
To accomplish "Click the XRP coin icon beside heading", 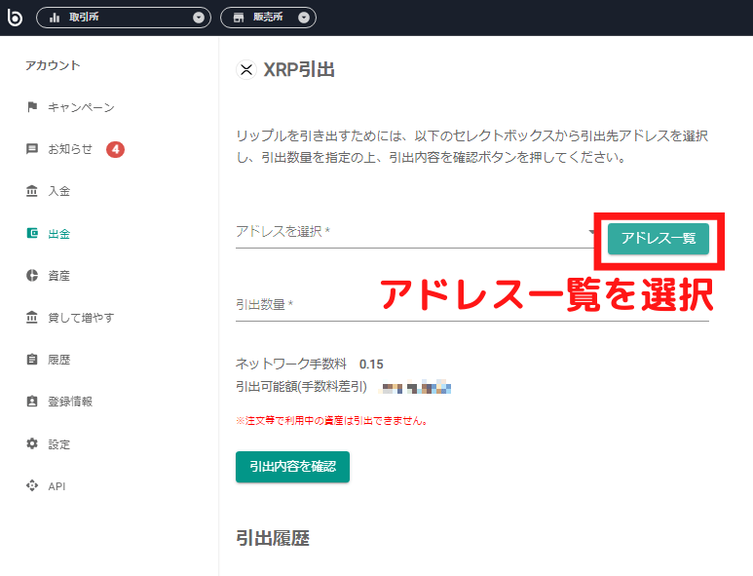I will tap(246, 69).
